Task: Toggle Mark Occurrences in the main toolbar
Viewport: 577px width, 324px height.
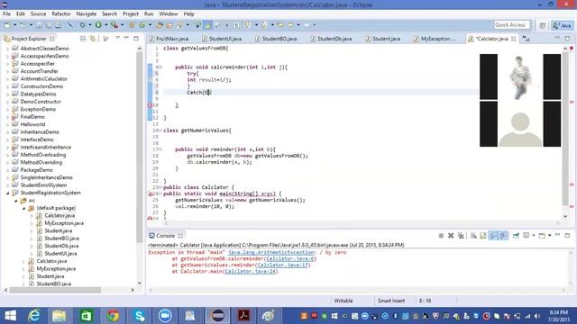Action: point(208,25)
